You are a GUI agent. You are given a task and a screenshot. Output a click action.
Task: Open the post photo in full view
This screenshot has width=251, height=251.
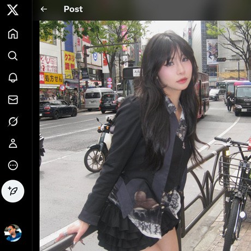tap(145, 136)
